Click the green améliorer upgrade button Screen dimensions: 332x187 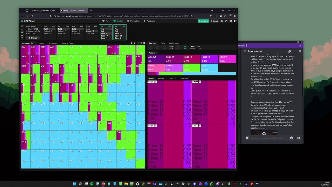(x=203, y=21)
